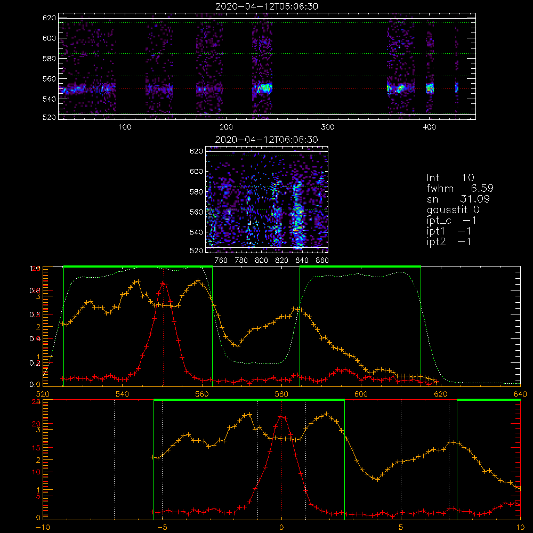Click the 'Int 10' parameter text
533x533 pixels.
pos(450,177)
